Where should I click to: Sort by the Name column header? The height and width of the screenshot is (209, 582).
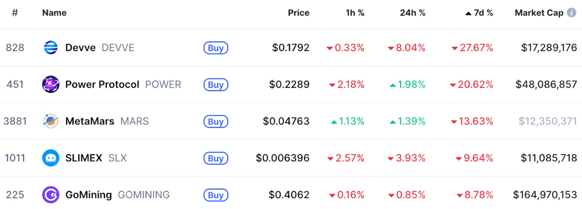pos(54,13)
